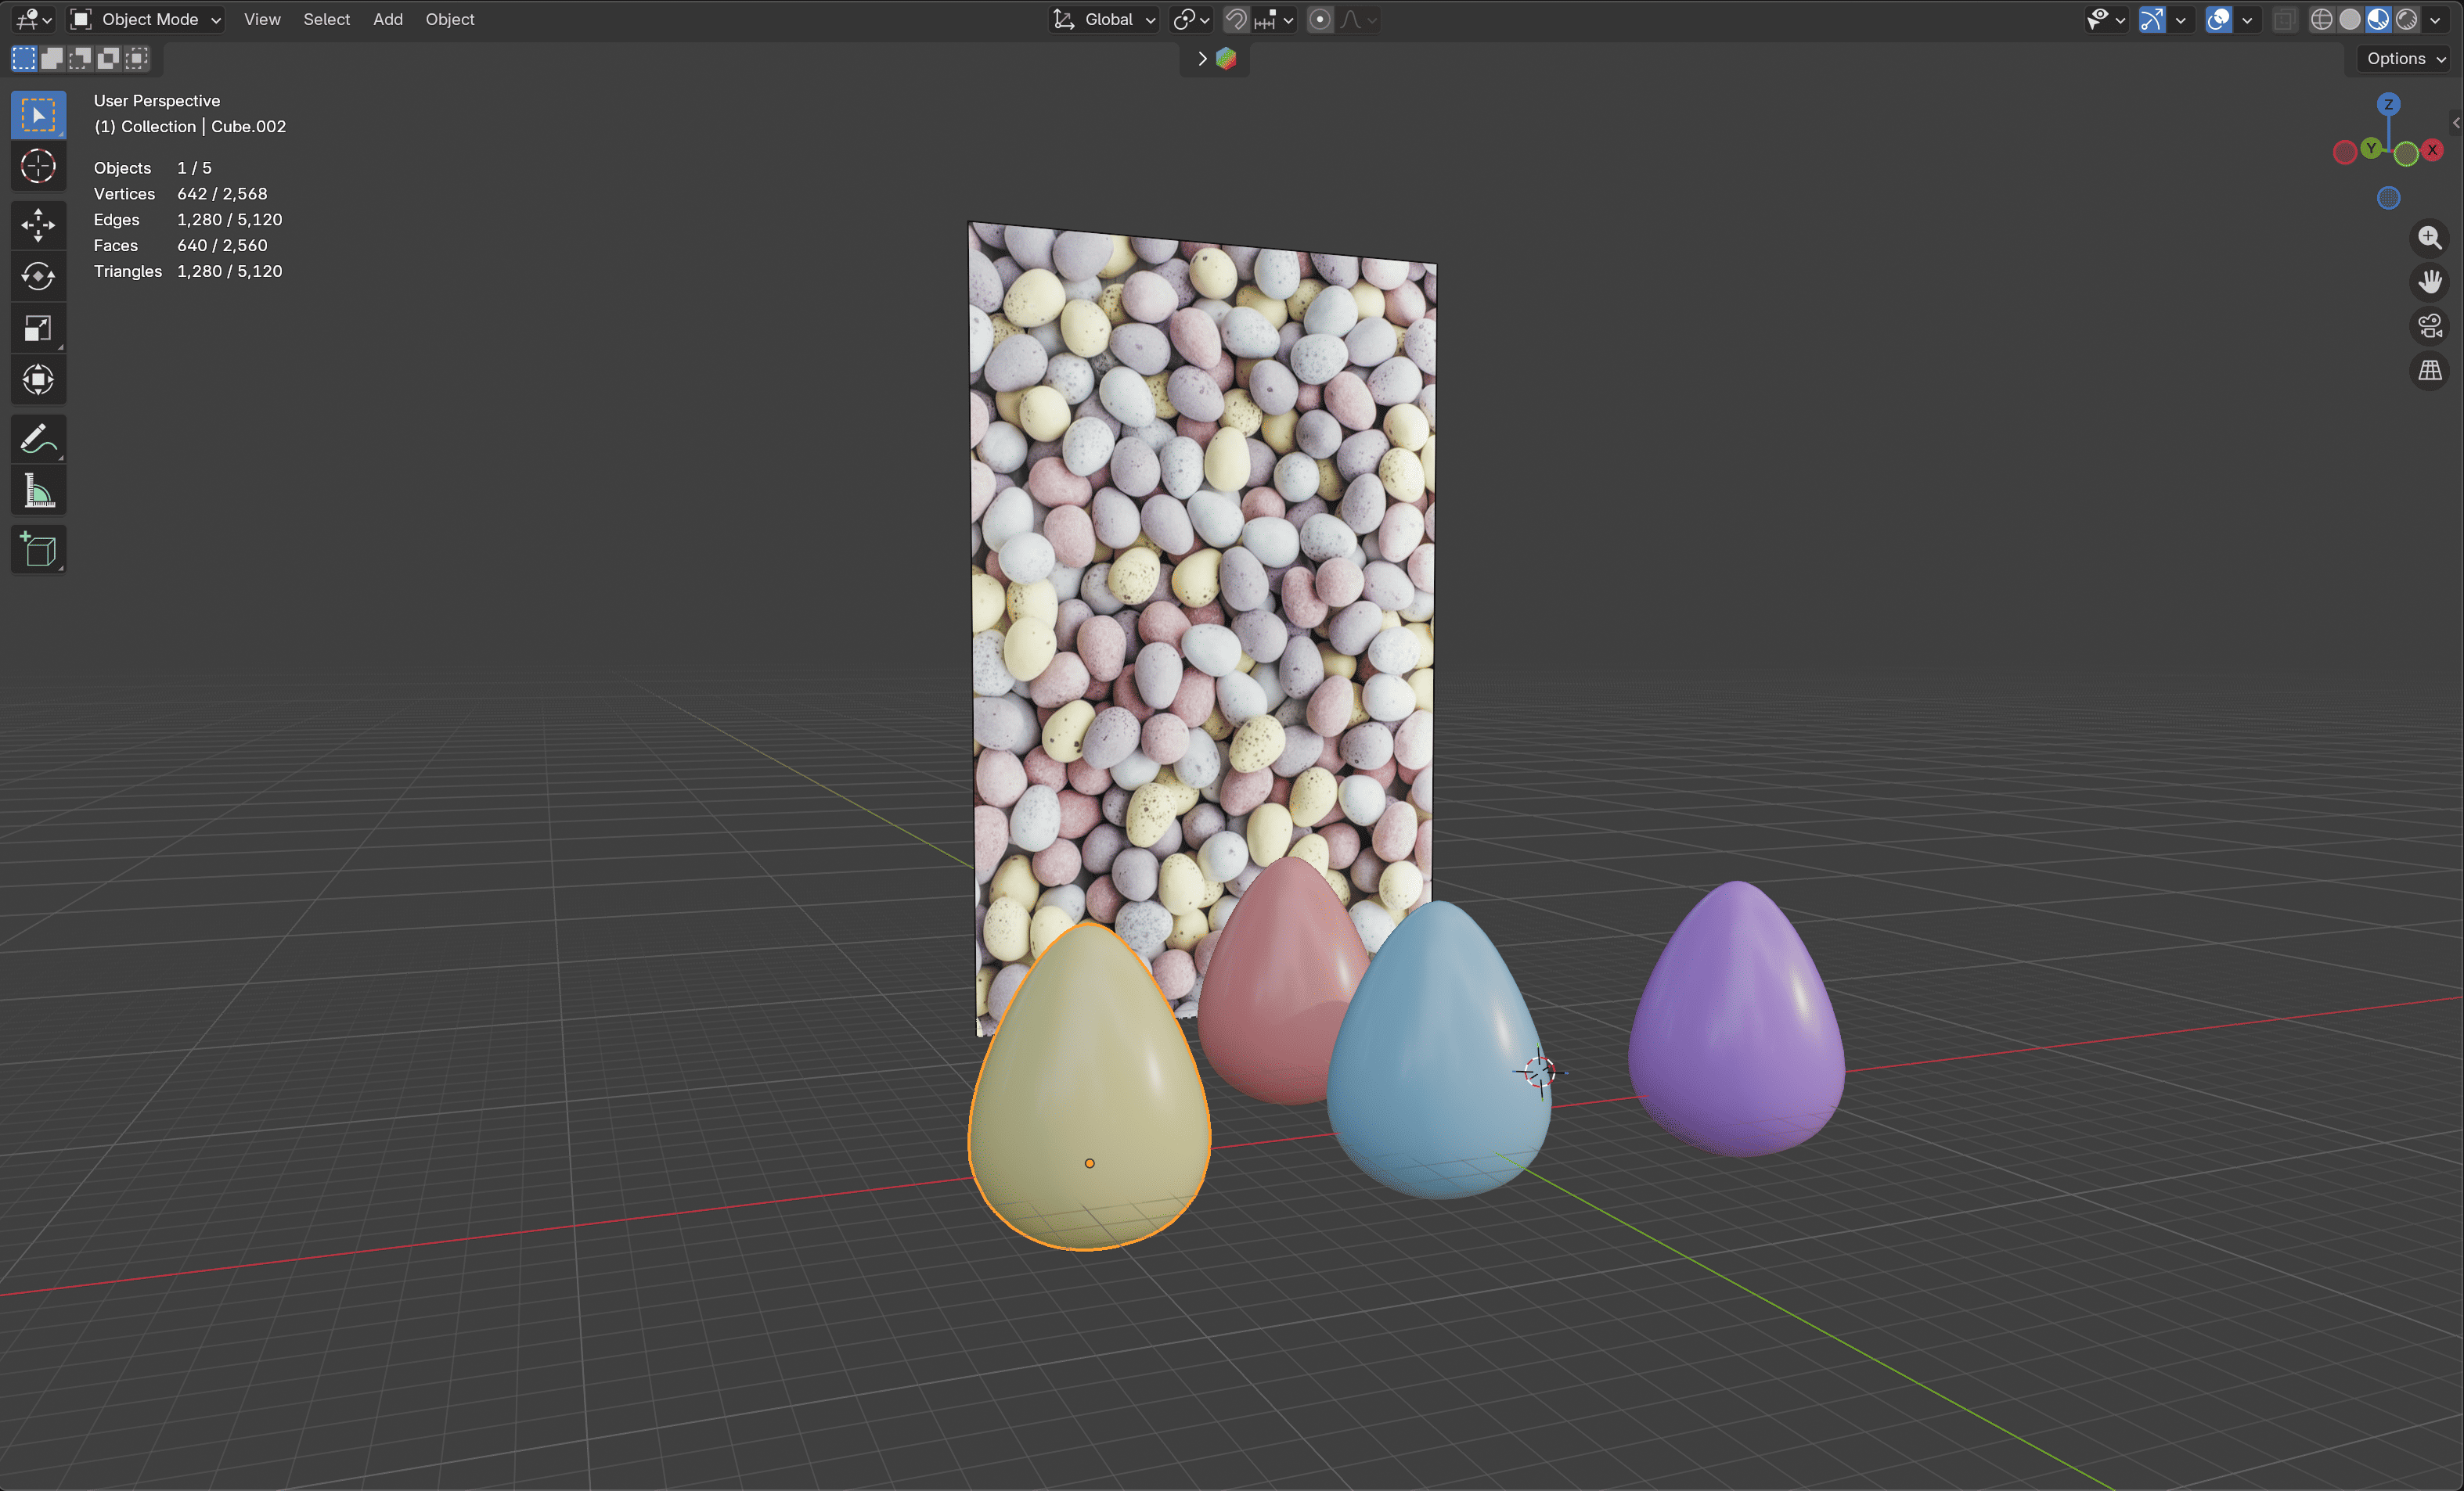Activate the Select Box tool
This screenshot has height=1491, width=2464.
pos(38,115)
